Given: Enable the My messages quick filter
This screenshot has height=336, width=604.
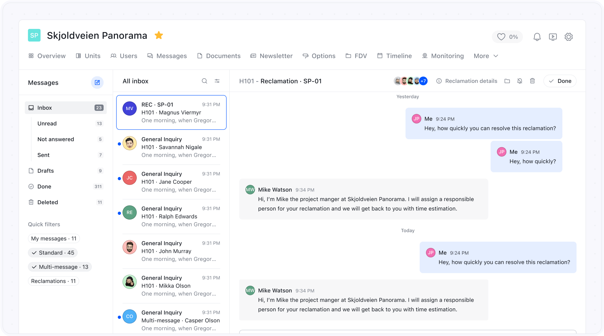Looking at the screenshot, I should point(54,238).
